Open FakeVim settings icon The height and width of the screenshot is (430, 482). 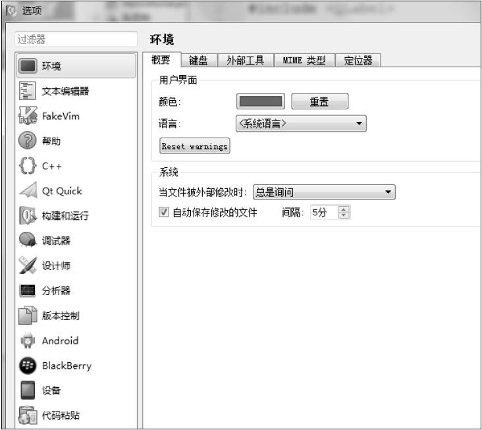(x=28, y=116)
